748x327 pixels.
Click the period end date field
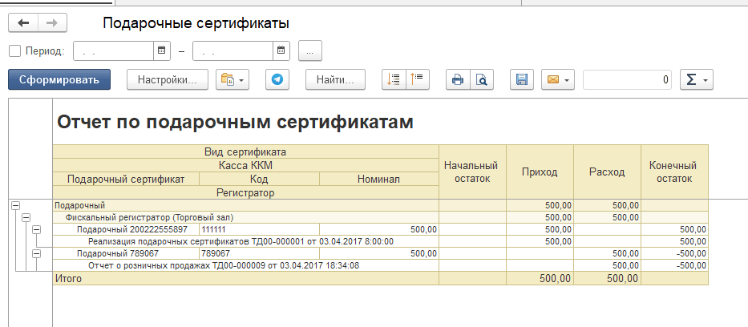(232, 51)
